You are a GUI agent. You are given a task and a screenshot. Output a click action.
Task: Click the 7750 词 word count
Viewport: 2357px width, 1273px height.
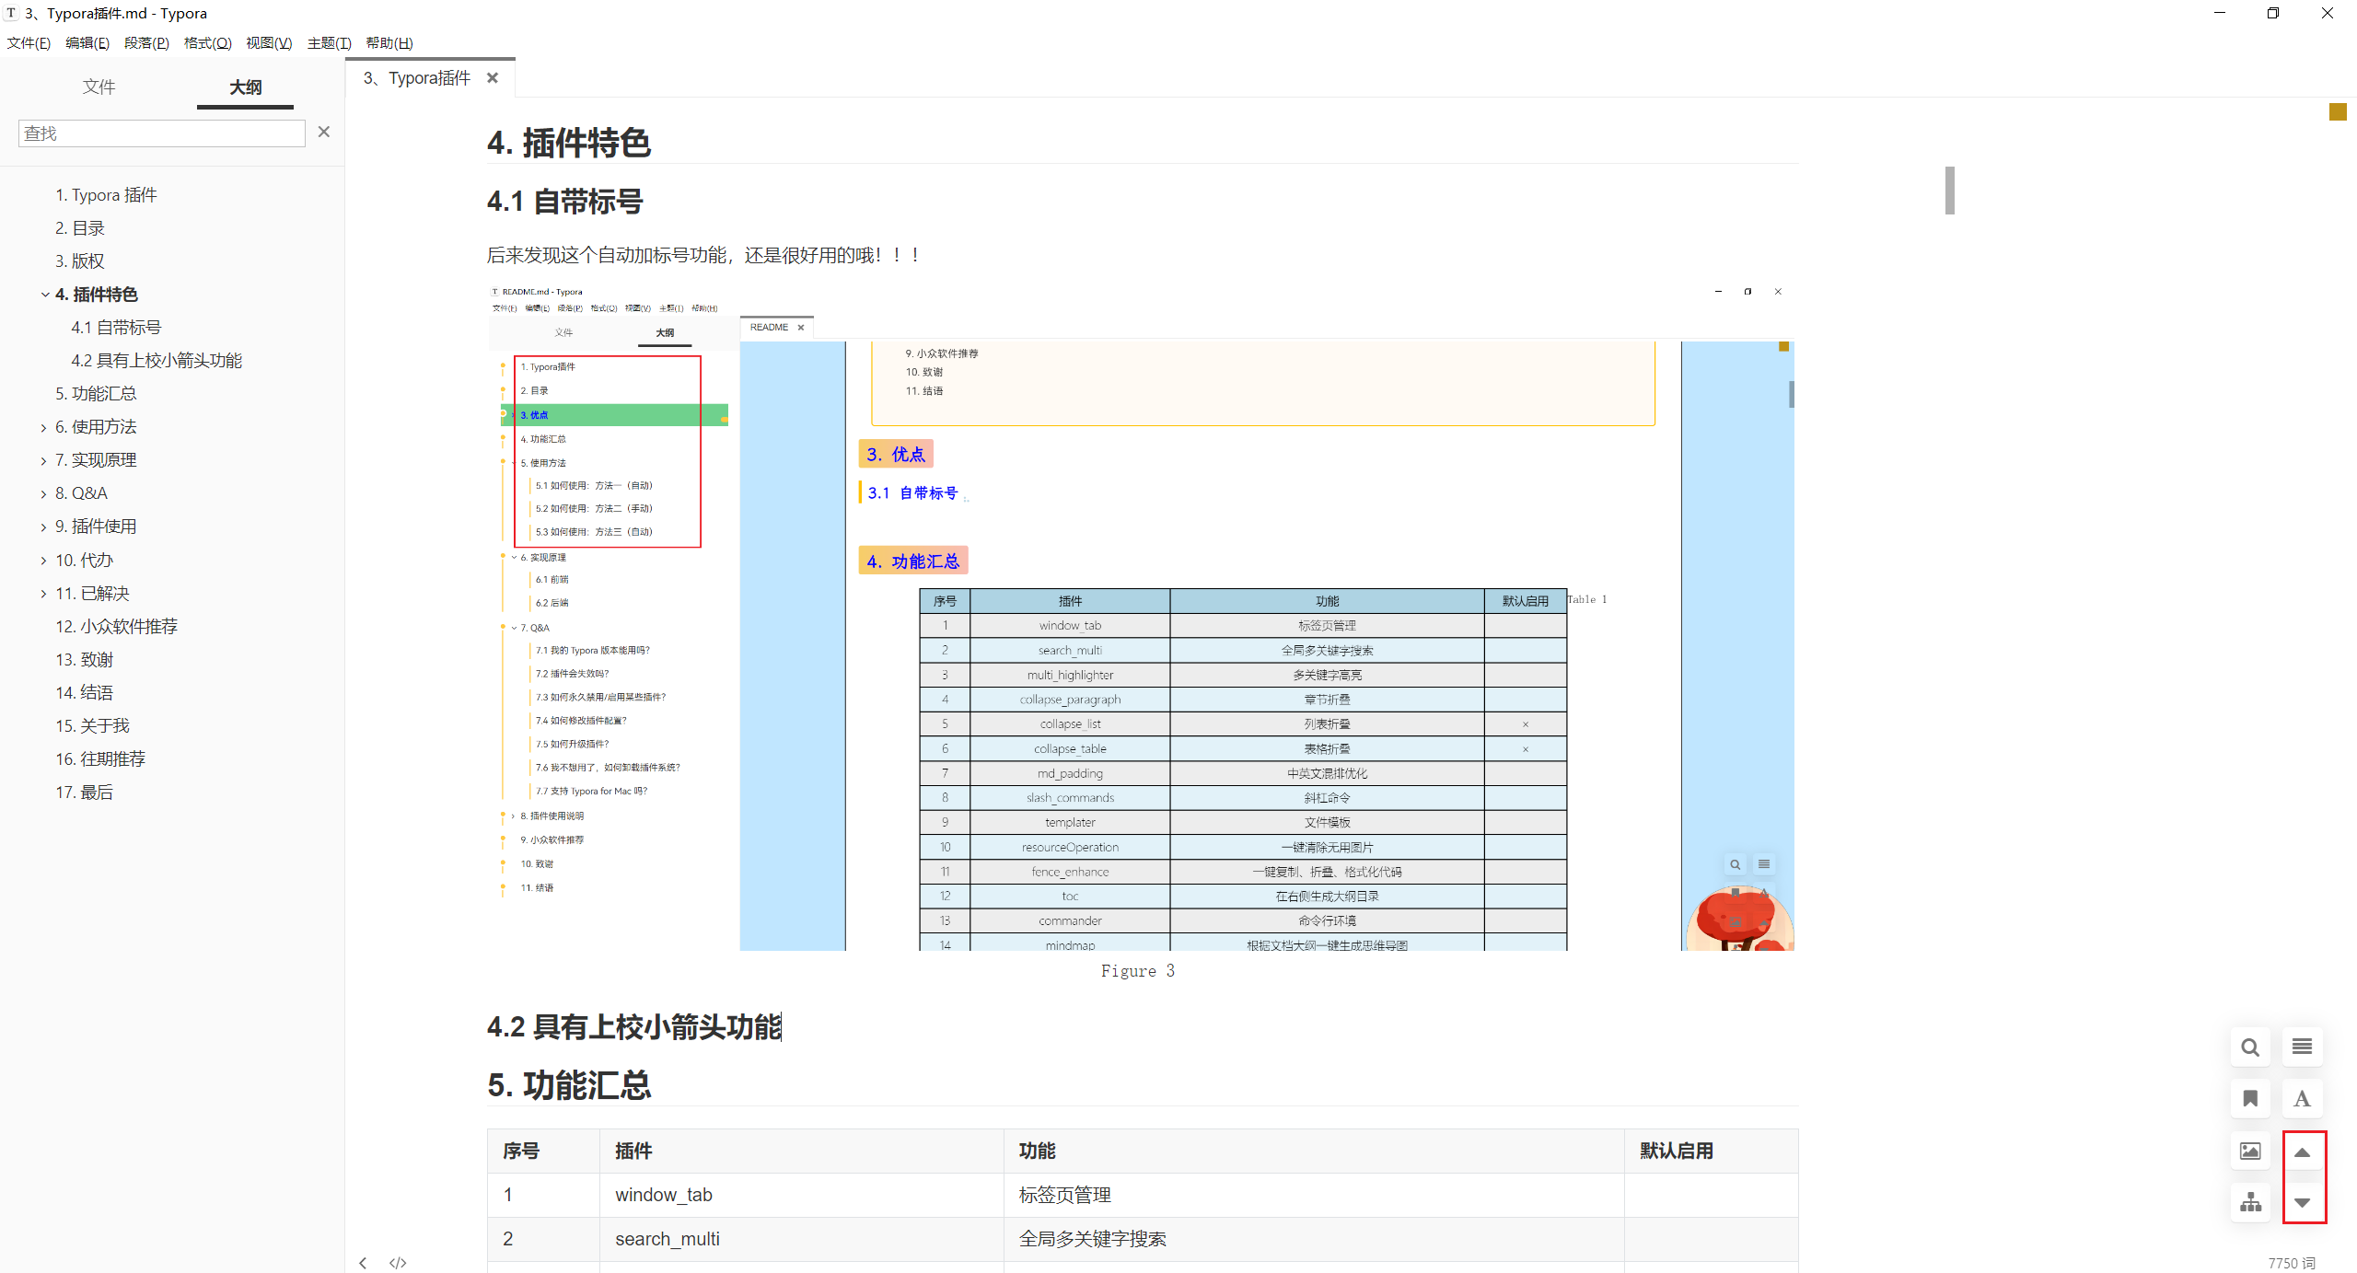[x=2292, y=1263]
